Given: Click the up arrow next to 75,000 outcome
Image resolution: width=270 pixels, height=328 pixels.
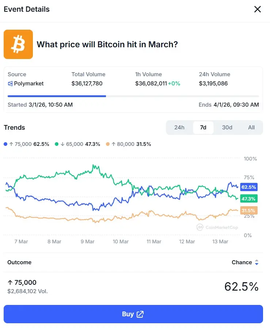Looking at the screenshot, I should (9, 282).
